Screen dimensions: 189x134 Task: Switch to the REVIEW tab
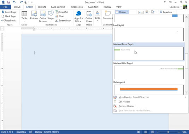coord(107,7)
